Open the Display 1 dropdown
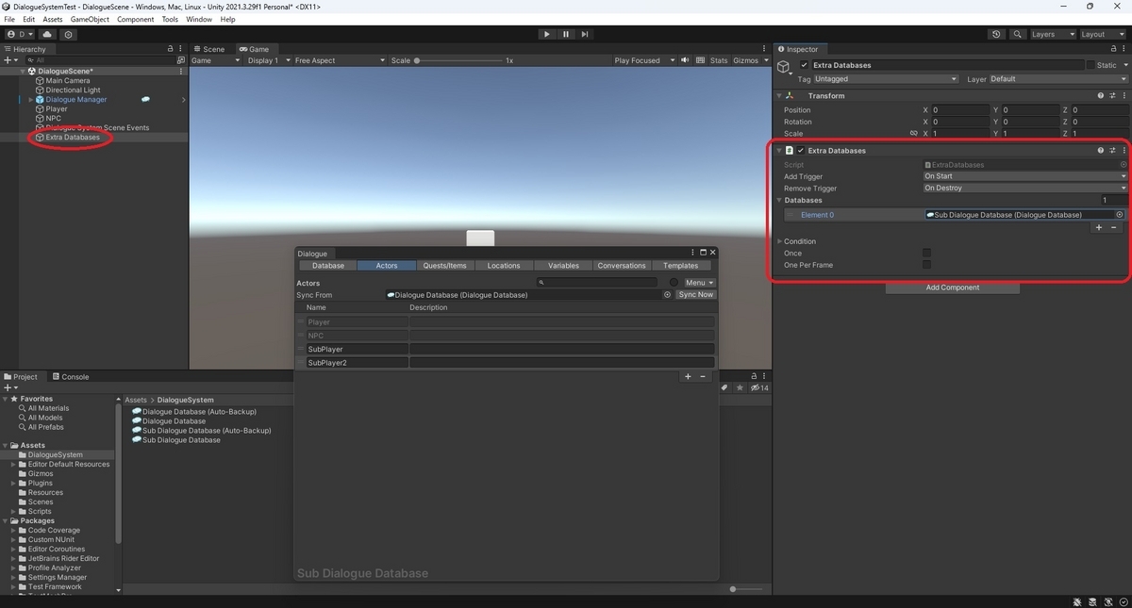This screenshot has width=1132, height=608. click(x=269, y=60)
